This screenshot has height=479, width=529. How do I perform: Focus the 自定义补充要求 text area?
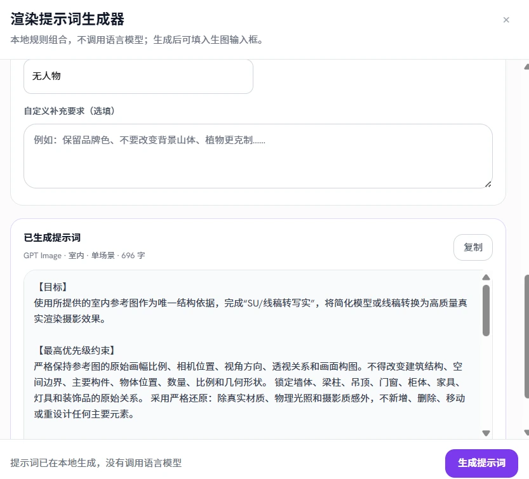coord(258,156)
